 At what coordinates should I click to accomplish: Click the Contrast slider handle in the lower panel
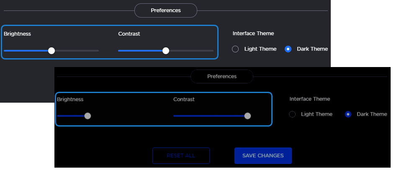pyautogui.click(x=247, y=116)
